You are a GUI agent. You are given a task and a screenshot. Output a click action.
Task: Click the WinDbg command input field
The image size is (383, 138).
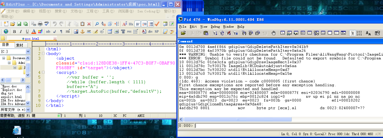point(288,126)
